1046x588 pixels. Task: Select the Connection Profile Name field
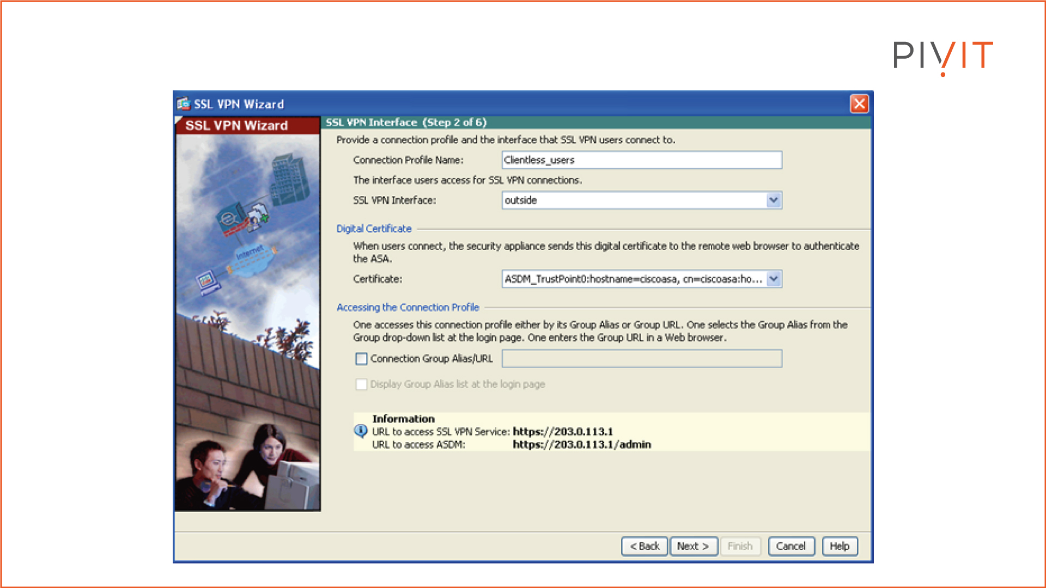tap(641, 160)
